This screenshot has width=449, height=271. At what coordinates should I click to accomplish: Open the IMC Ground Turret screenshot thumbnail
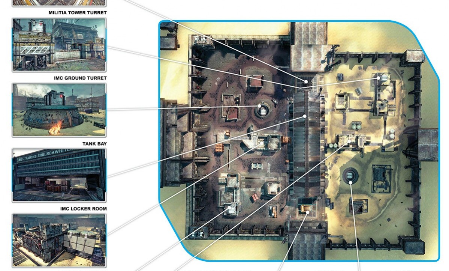59,110
